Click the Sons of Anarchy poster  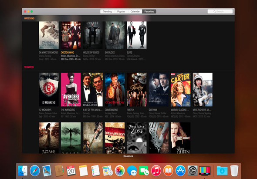[x=115, y=138]
